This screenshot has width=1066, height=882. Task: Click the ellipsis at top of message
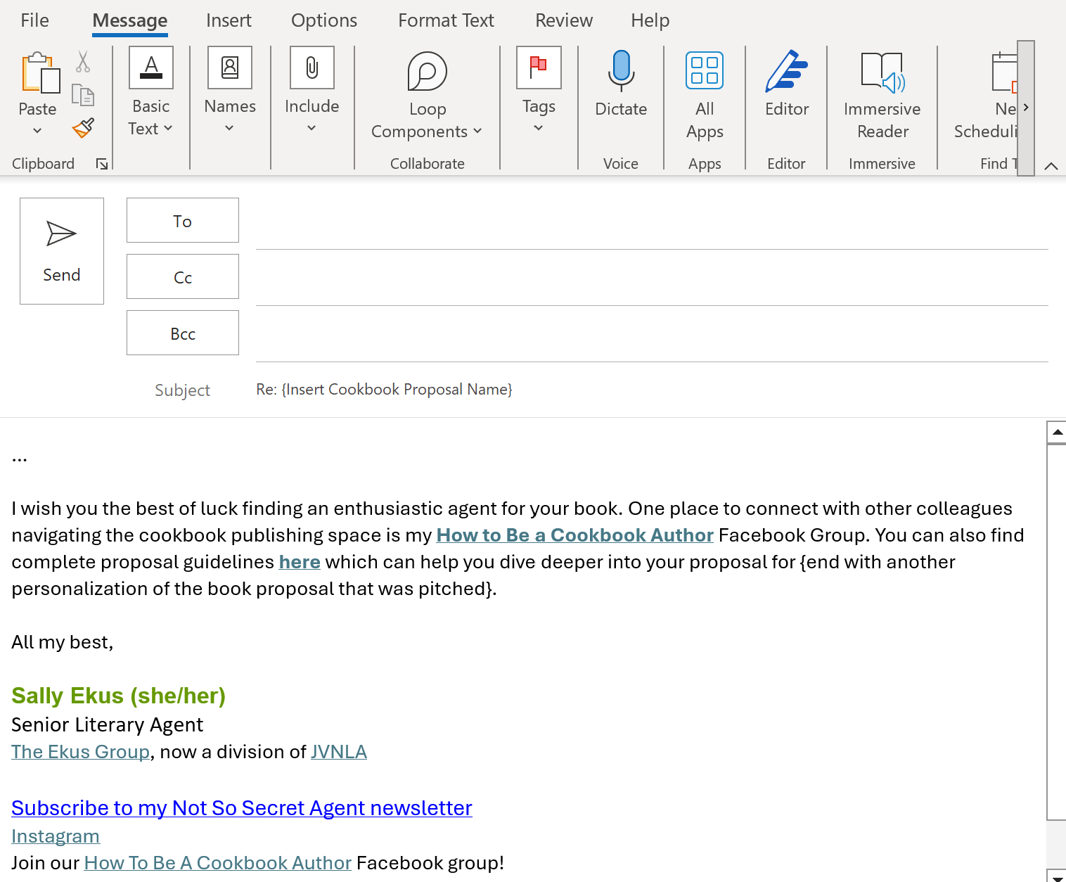(x=19, y=459)
